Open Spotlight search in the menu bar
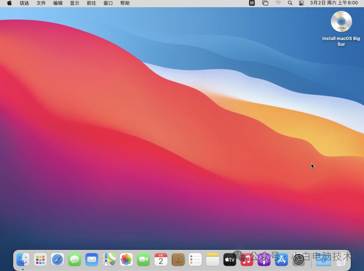Image resolution: width=364 pixels, height=271 pixels. click(290, 3)
